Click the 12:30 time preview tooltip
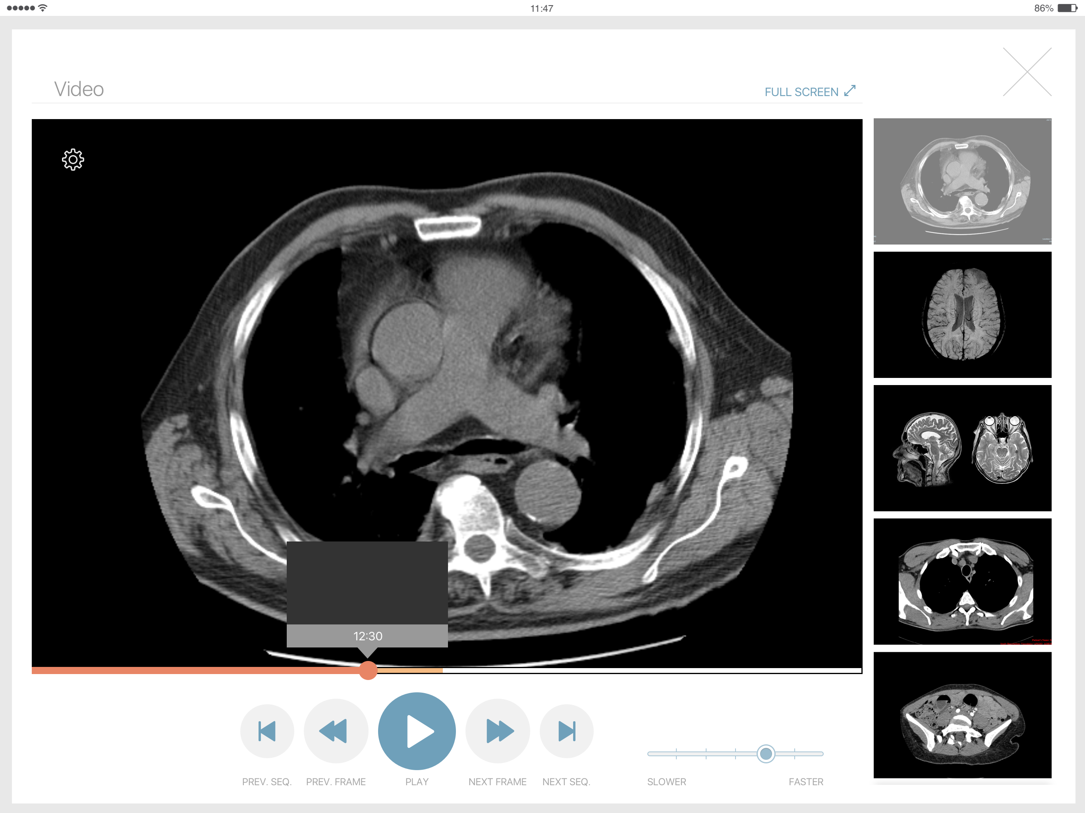 pyautogui.click(x=367, y=636)
